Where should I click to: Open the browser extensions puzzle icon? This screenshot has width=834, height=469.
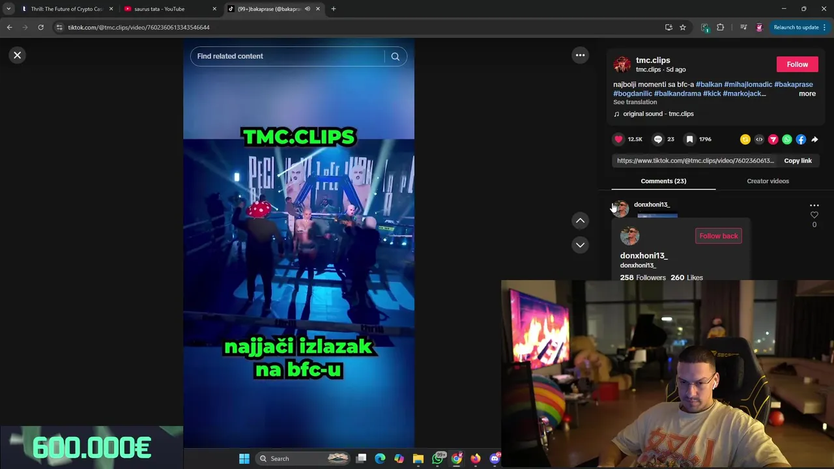point(720,27)
